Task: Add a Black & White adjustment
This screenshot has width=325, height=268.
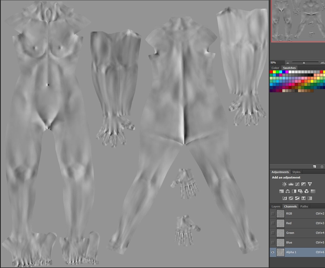Action: 294,191
